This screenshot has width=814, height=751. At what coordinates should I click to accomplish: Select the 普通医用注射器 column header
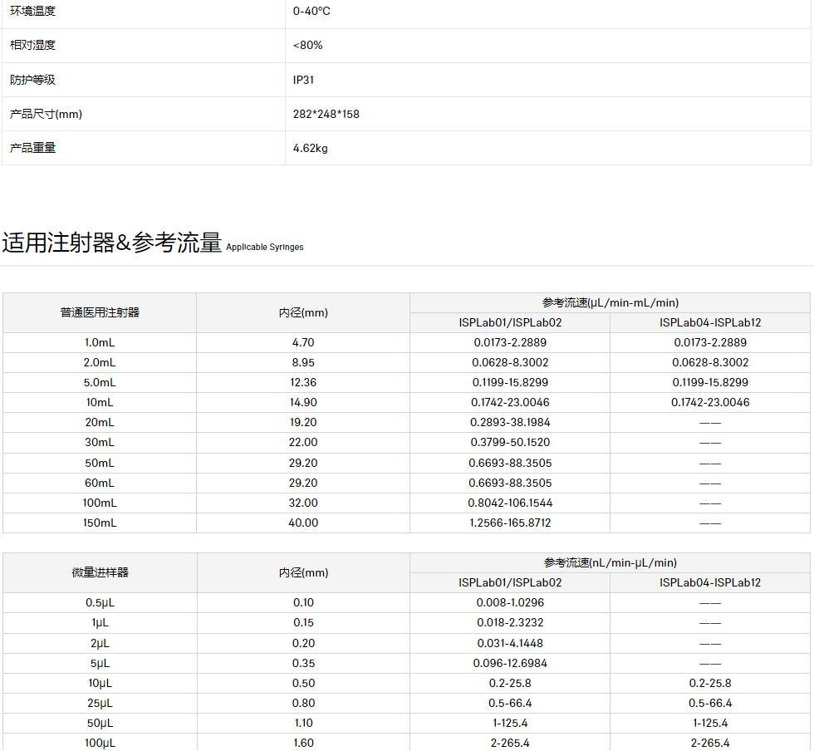[x=100, y=313]
